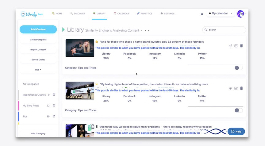Screen dimensions: 265x146
Task: Edit the 'big tech' startup post
Action: click(x=236, y=88)
